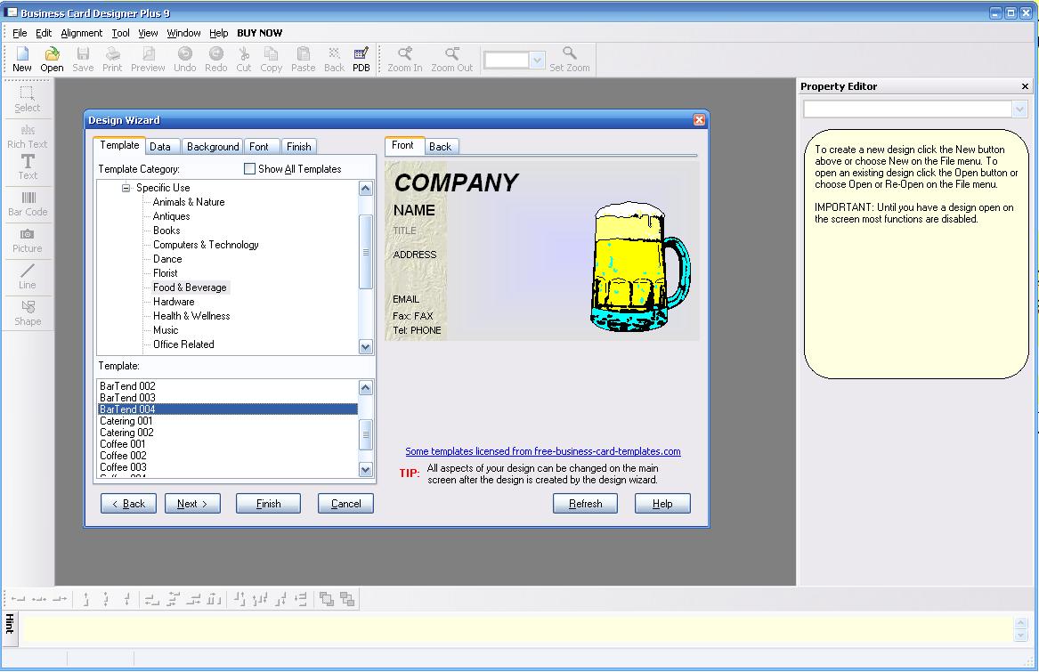
Task: Select the Health & Wellness category
Action: tap(191, 316)
